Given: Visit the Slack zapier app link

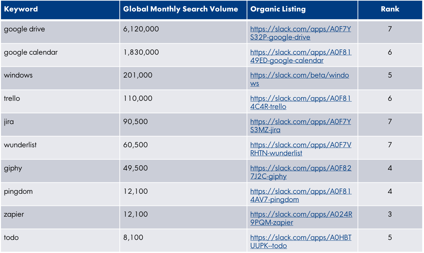Looking at the screenshot, I should tap(301, 219).
